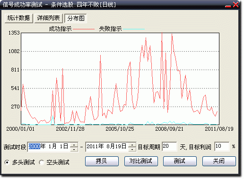Increase the start date with up arrow

(74, 144)
